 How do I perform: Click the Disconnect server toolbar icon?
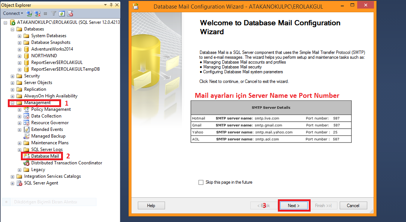[37, 13]
